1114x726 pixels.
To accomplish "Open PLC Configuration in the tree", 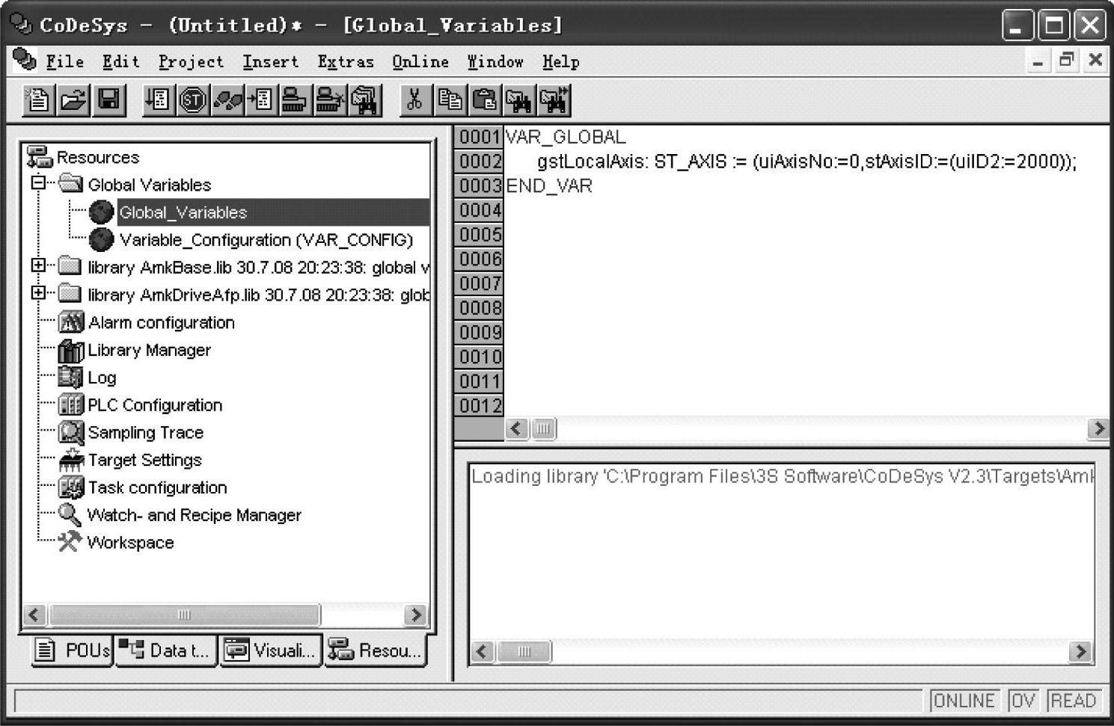I will (154, 405).
